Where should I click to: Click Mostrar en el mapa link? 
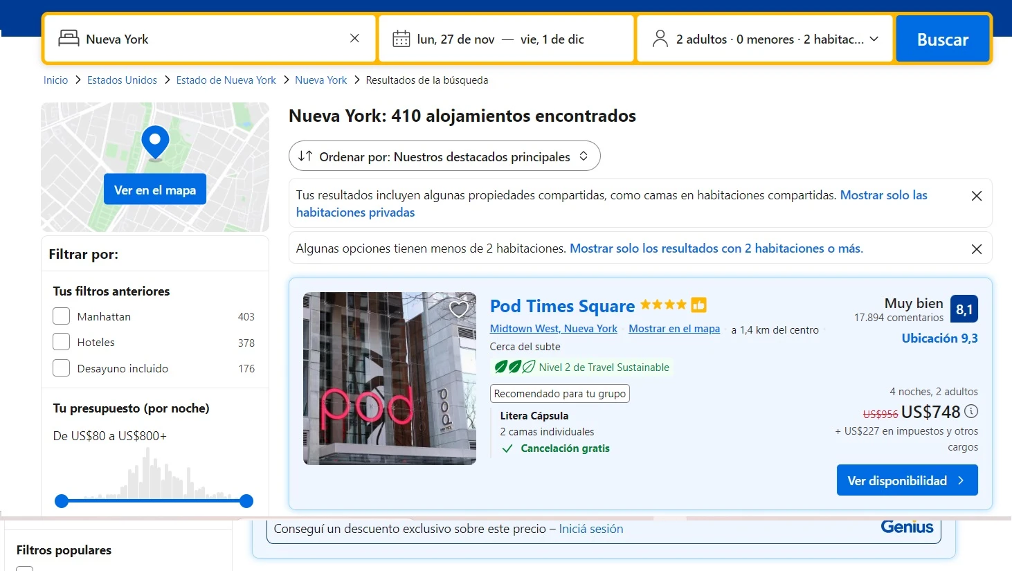tap(674, 329)
